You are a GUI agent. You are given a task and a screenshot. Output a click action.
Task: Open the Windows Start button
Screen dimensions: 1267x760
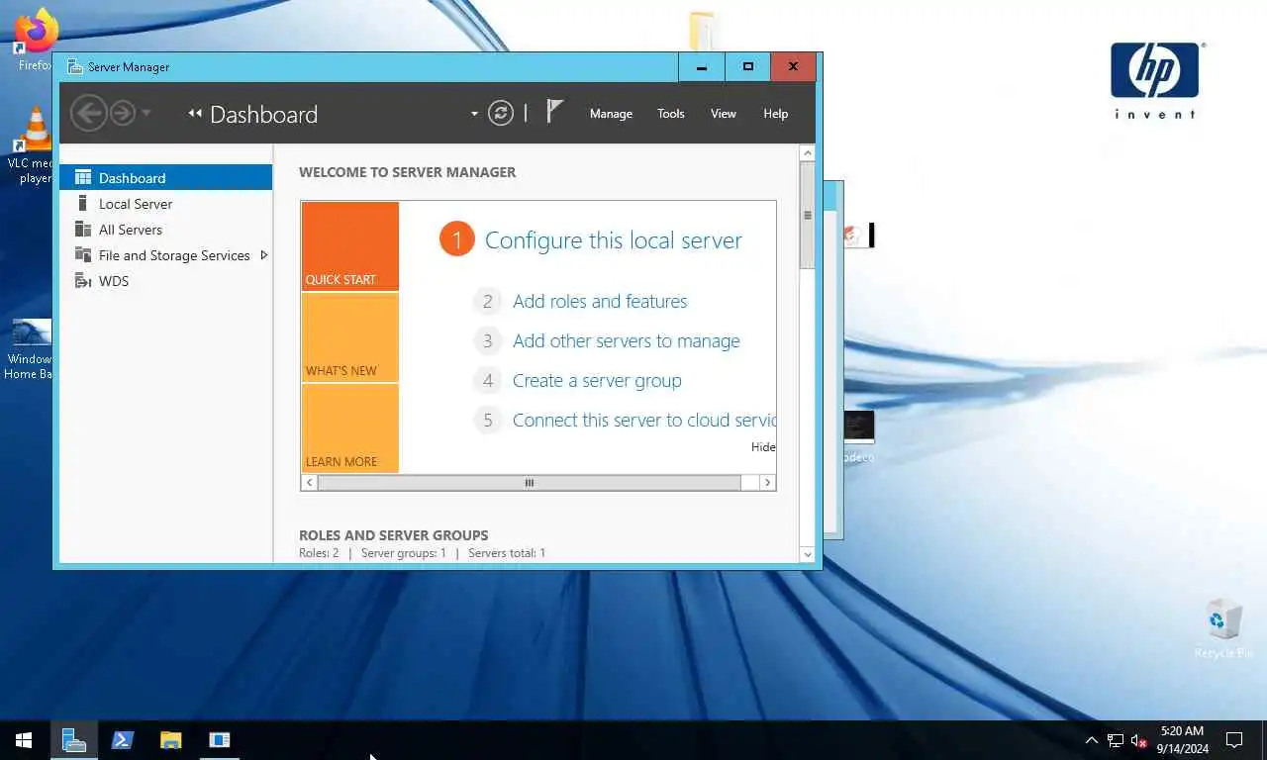coord(24,740)
